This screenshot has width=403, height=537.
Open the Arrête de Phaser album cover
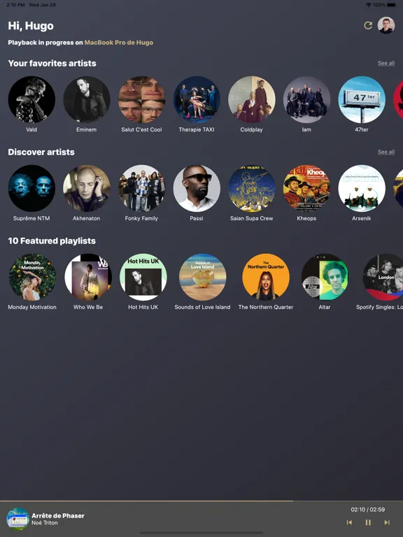(17, 519)
